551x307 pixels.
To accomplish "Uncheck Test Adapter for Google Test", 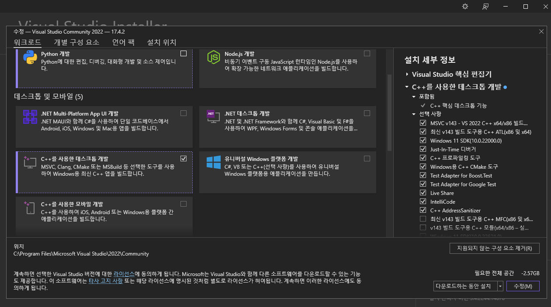I will (x=423, y=184).
